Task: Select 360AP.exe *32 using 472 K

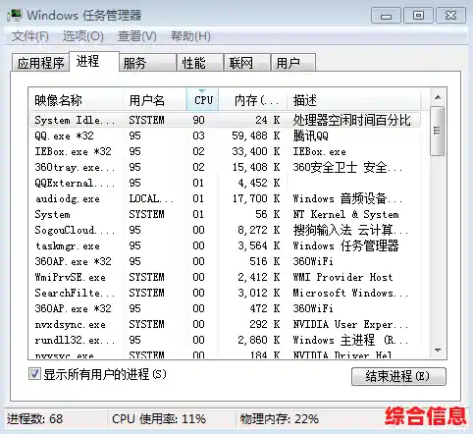Action: pos(225,308)
